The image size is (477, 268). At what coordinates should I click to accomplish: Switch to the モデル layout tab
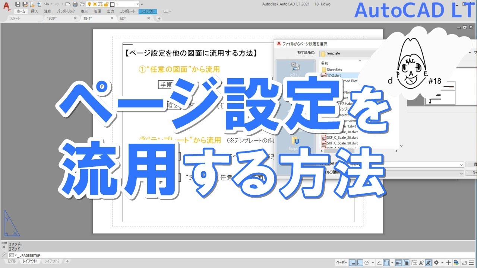point(12,261)
